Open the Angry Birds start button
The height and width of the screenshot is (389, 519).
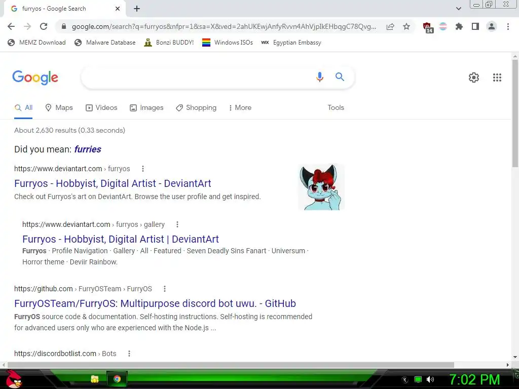tap(14, 379)
